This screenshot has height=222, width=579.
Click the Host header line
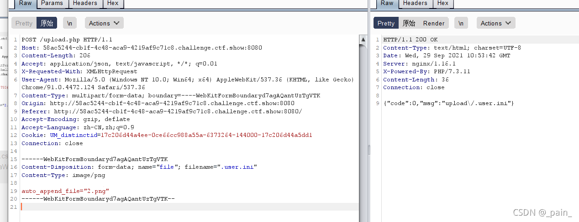point(142,48)
